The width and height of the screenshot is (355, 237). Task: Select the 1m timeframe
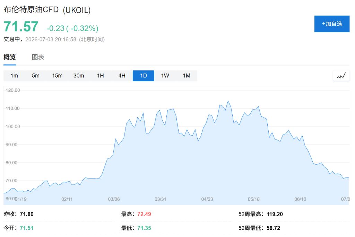tap(14, 76)
